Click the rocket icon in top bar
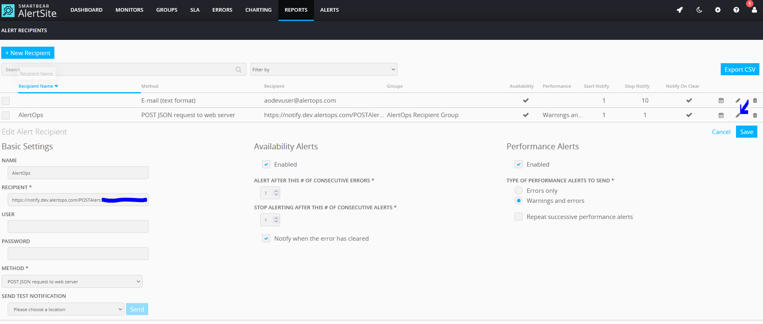 click(680, 10)
